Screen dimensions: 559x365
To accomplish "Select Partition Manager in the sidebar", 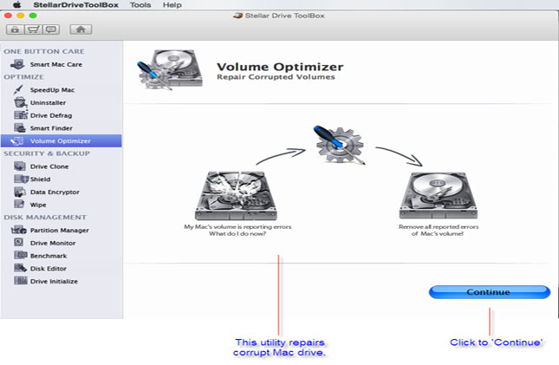I will click(x=60, y=231).
